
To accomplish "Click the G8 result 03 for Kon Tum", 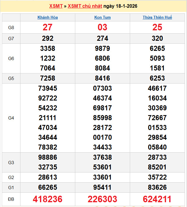I will pos(102,27).
